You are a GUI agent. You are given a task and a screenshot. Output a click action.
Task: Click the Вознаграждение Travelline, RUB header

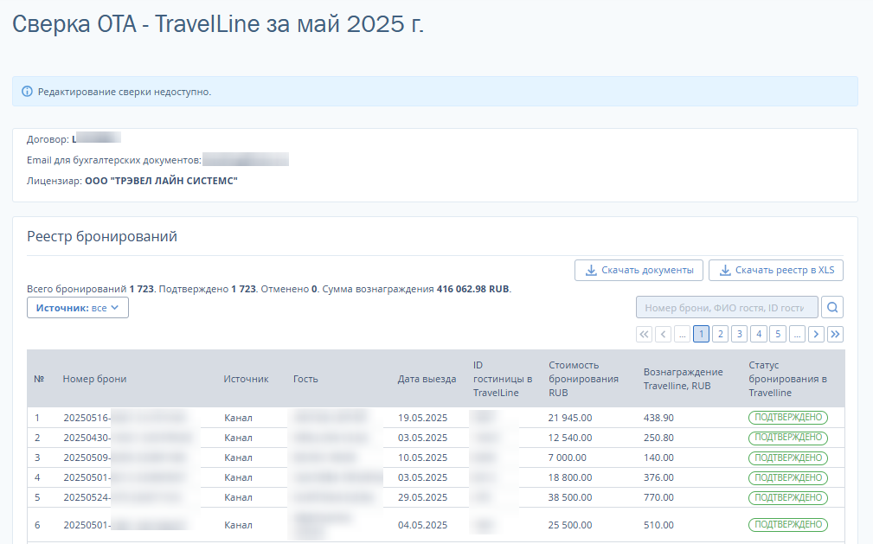click(x=684, y=379)
